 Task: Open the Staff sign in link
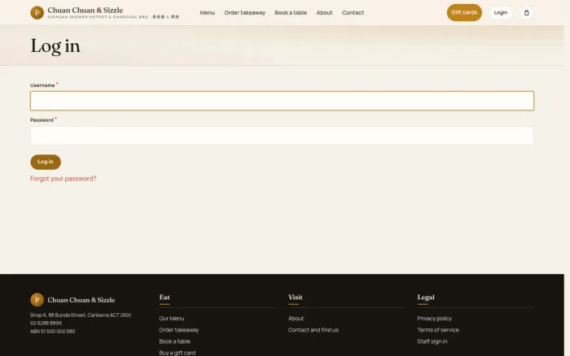point(432,341)
